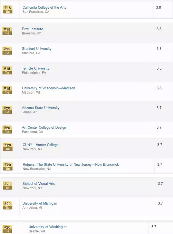Select the 3.7 score for Art Center College

(x=159, y=127)
